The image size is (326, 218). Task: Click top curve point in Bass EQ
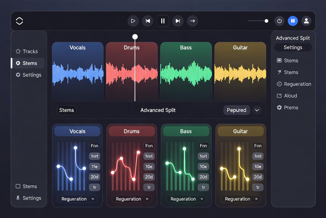click(184, 149)
